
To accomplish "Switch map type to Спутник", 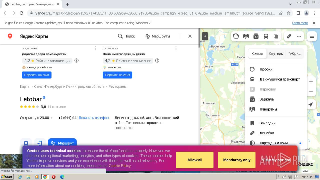I will pos(276,53).
